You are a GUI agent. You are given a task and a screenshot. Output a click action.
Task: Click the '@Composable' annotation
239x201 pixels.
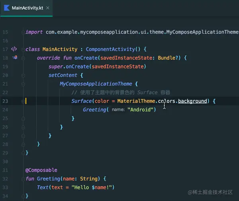pos(41,170)
